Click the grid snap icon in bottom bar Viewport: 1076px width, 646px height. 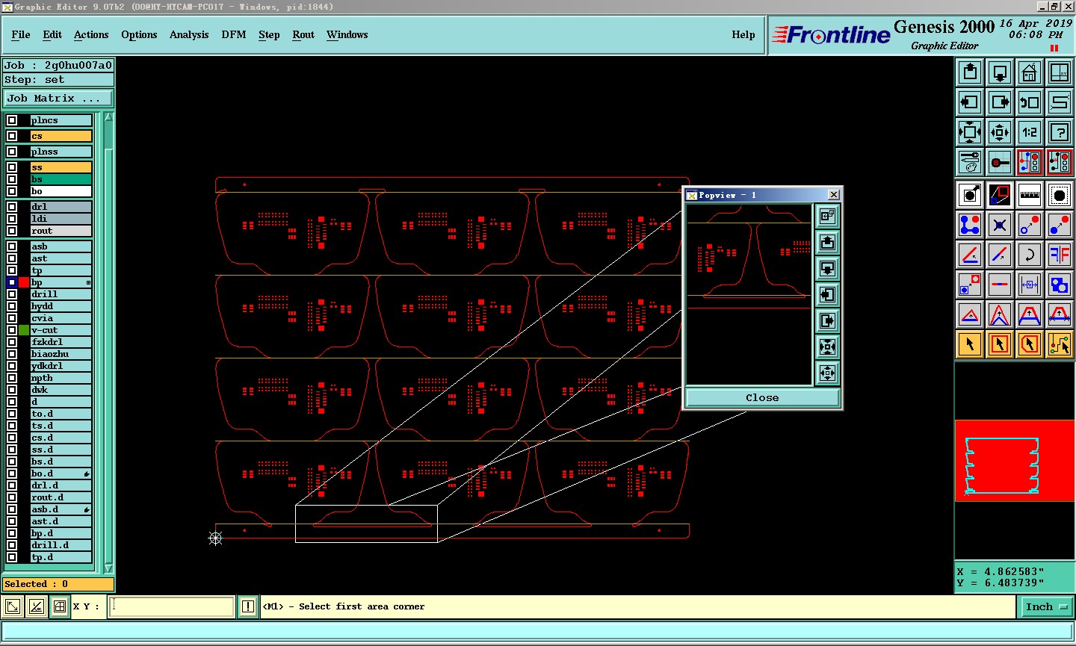click(x=60, y=606)
